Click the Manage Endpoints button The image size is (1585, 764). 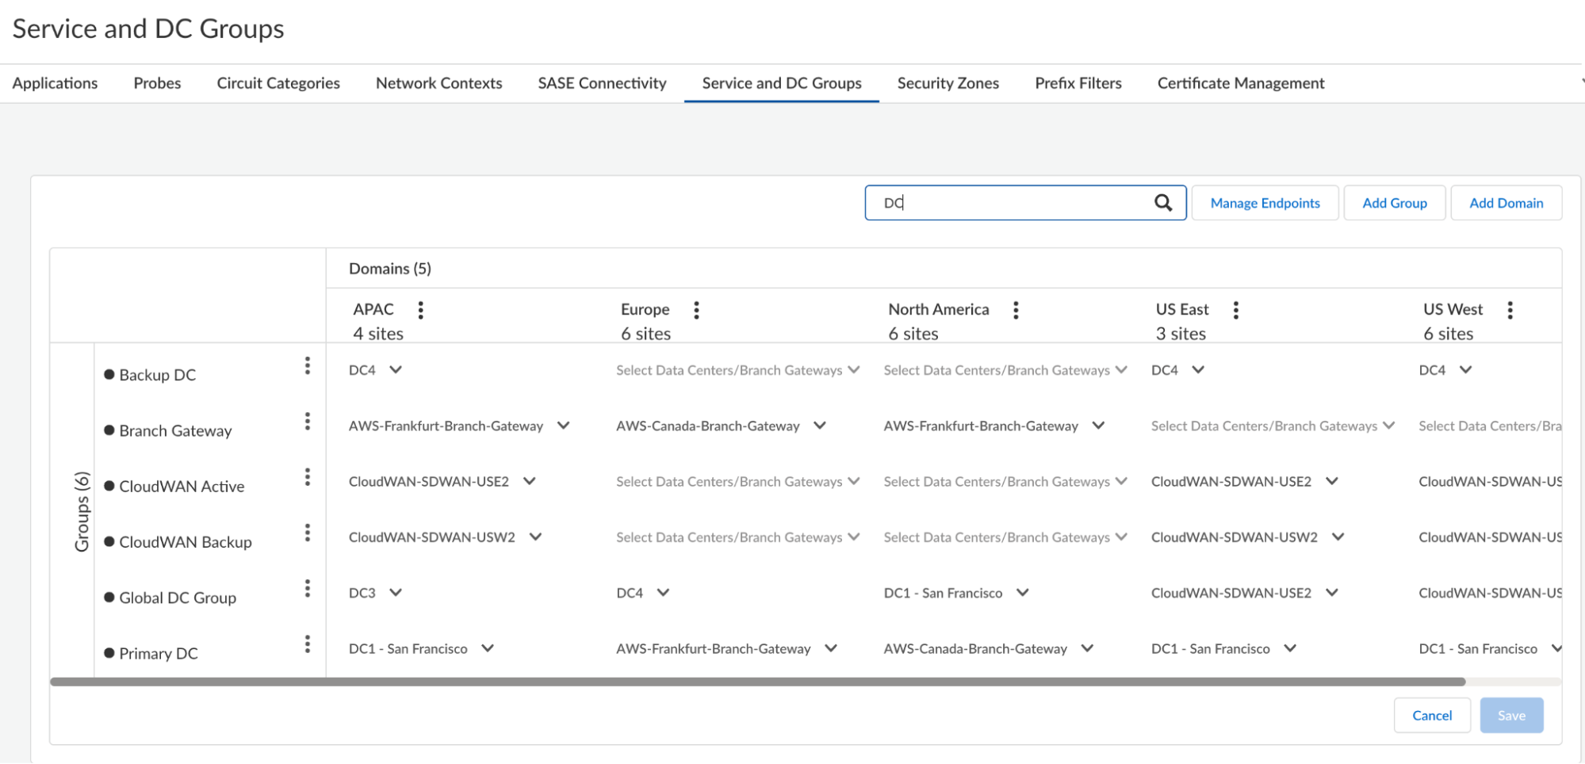coord(1265,203)
